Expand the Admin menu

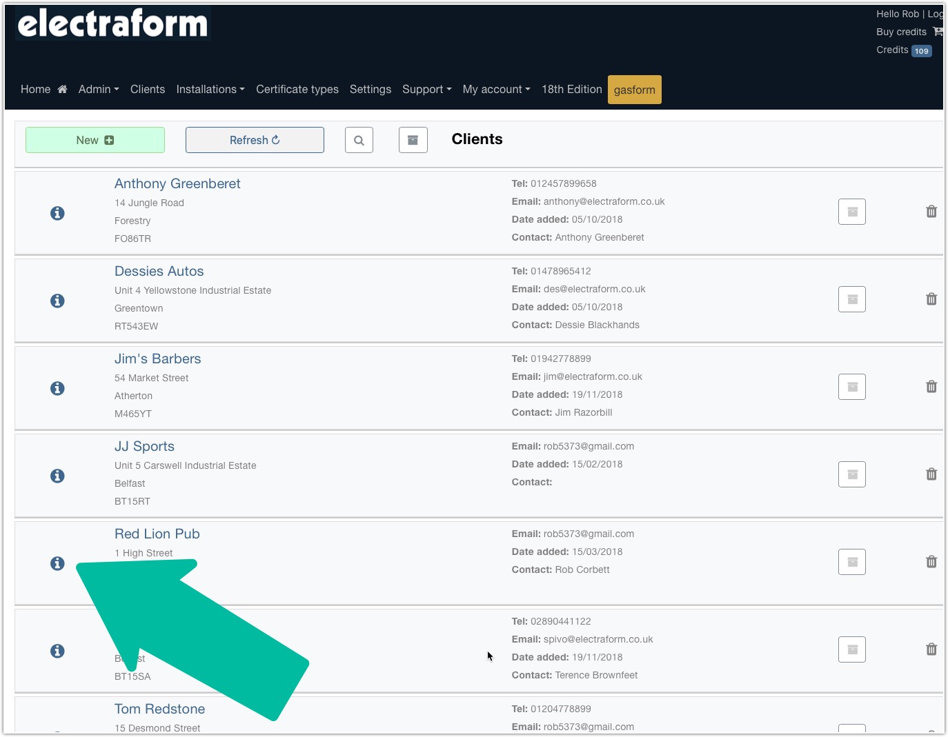click(99, 89)
